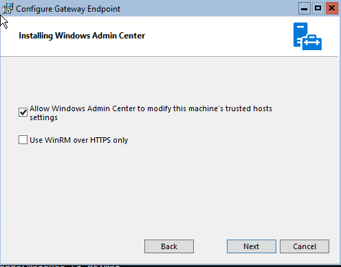Click the word "settings" under the trusted hosts label
Screen dimensions: 341x267
(x=43, y=117)
